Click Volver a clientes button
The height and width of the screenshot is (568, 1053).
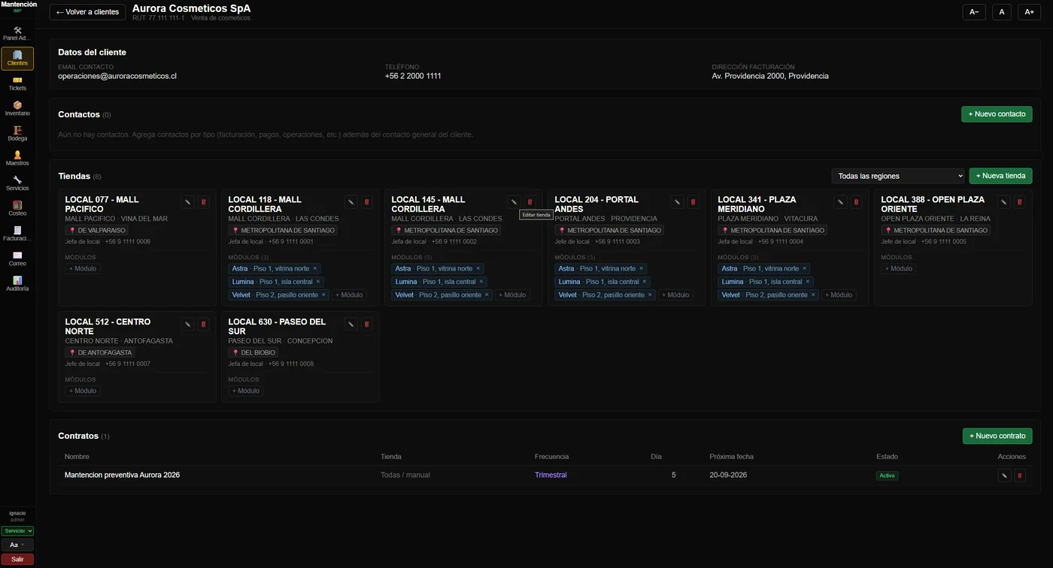[87, 12]
